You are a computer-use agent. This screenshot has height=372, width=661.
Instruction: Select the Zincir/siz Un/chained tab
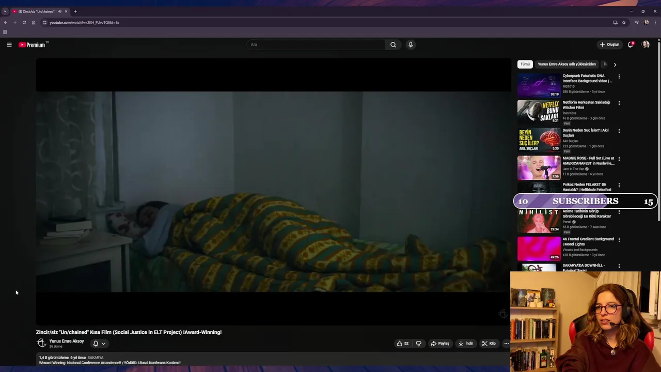[x=36, y=11]
